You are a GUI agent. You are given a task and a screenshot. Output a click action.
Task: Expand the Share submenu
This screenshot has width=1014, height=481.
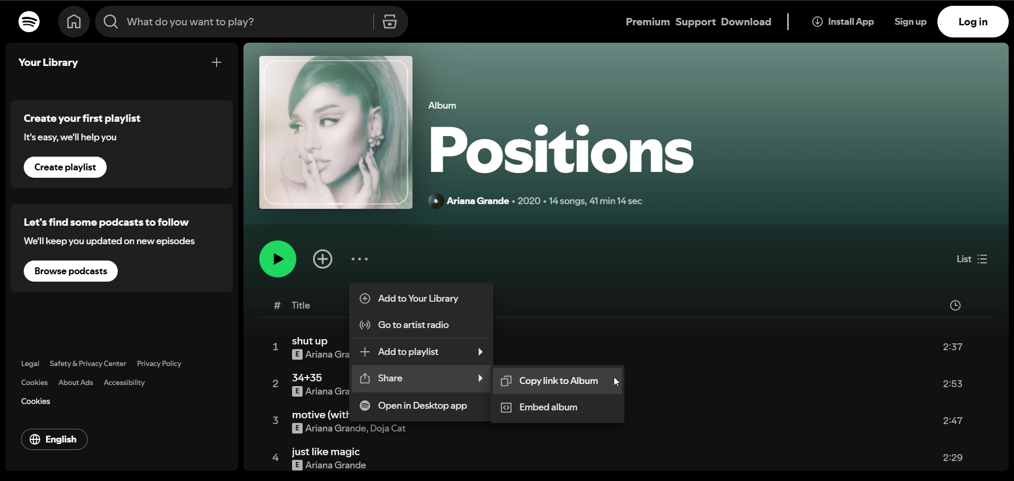421,379
